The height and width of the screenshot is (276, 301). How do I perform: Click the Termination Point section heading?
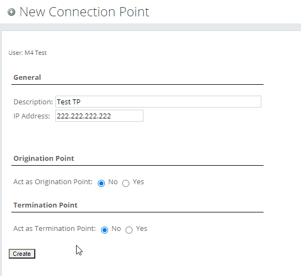[x=45, y=205]
